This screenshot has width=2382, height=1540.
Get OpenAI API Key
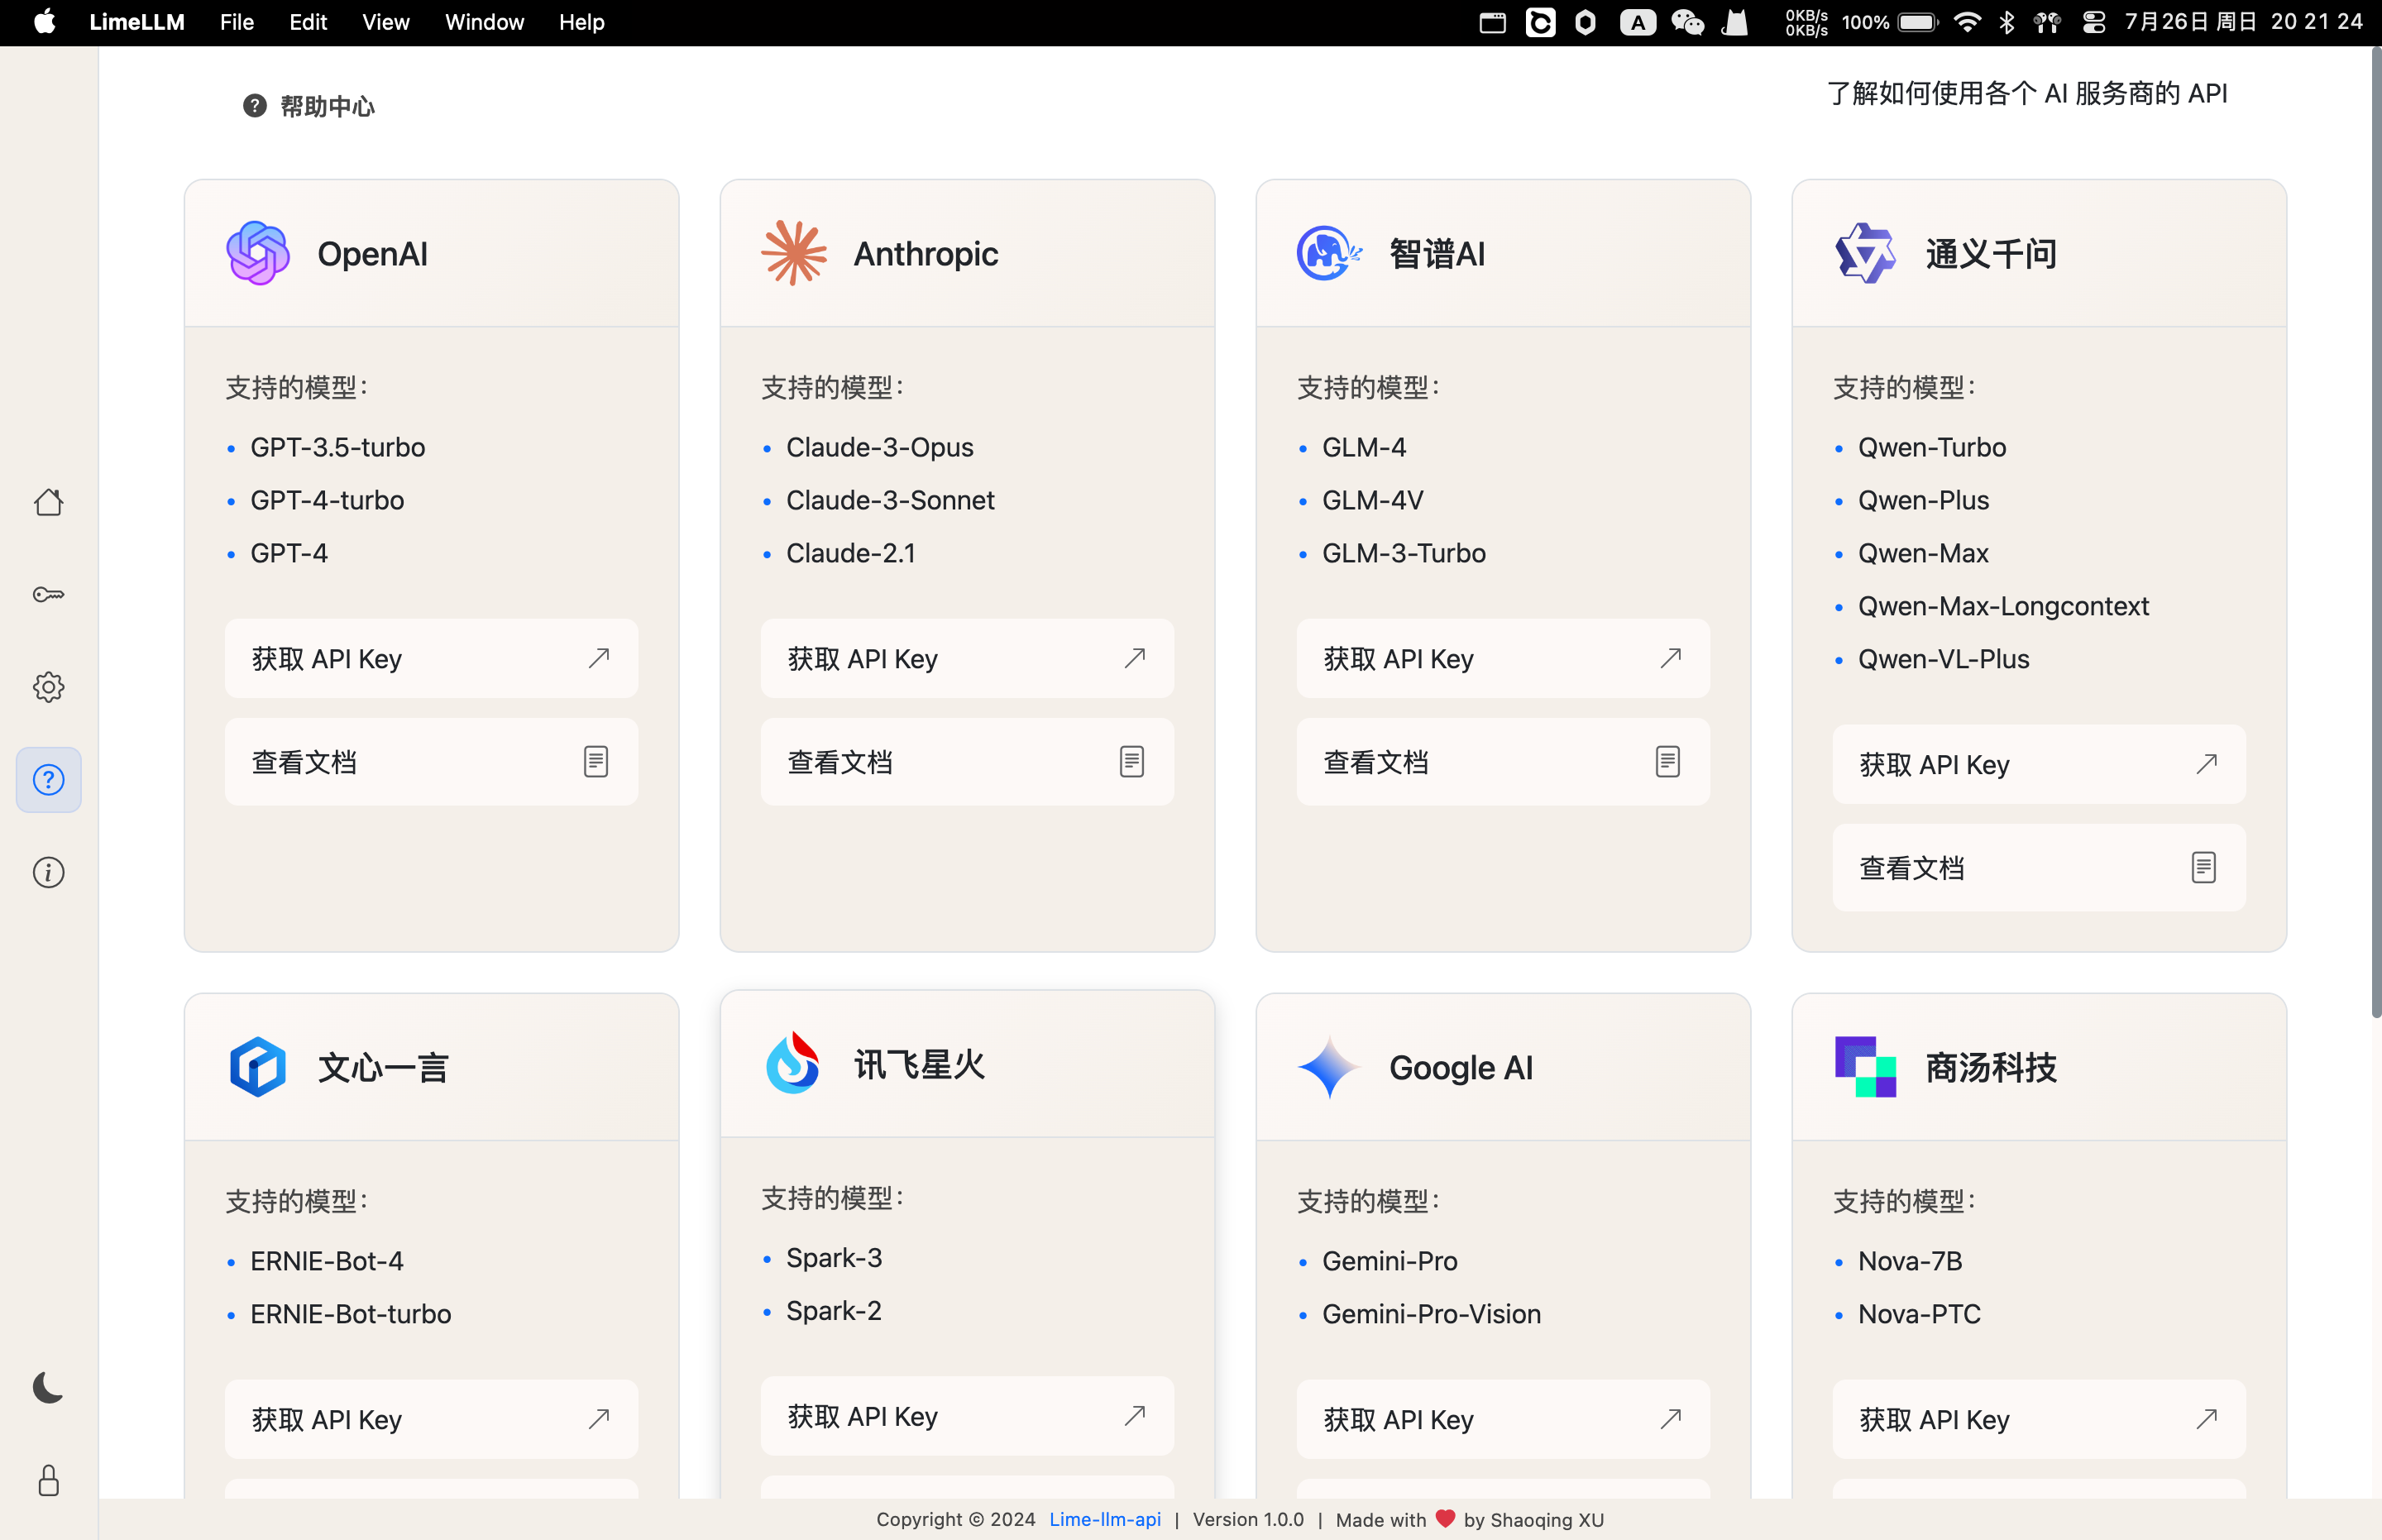tap(431, 658)
